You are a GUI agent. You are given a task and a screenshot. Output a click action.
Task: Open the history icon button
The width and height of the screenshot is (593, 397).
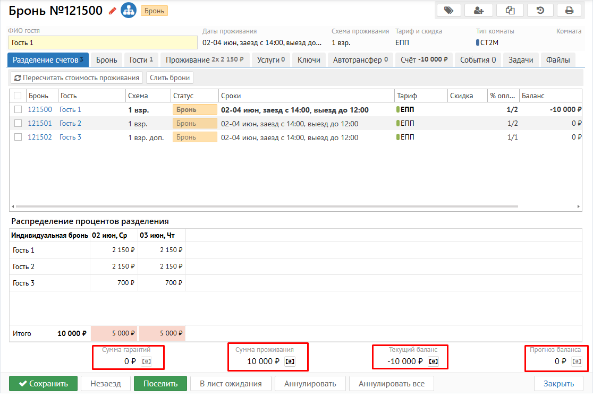click(x=540, y=10)
